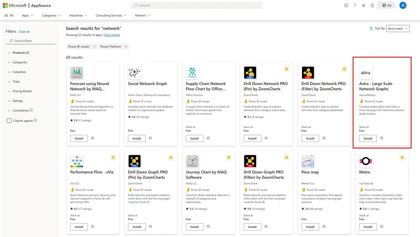Favorite Drill Down Network PRO (Filter)
Screen dimensions: 420x237
click(324, 138)
